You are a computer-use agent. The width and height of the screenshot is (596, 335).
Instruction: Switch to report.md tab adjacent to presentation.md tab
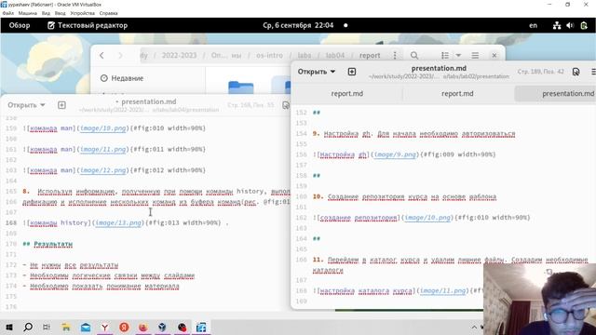[457, 93]
